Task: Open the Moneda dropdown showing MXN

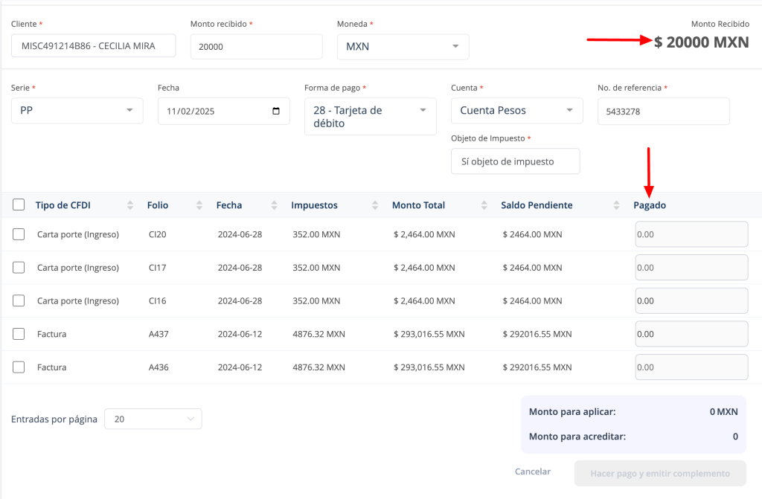Action: click(x=403, y=47)
